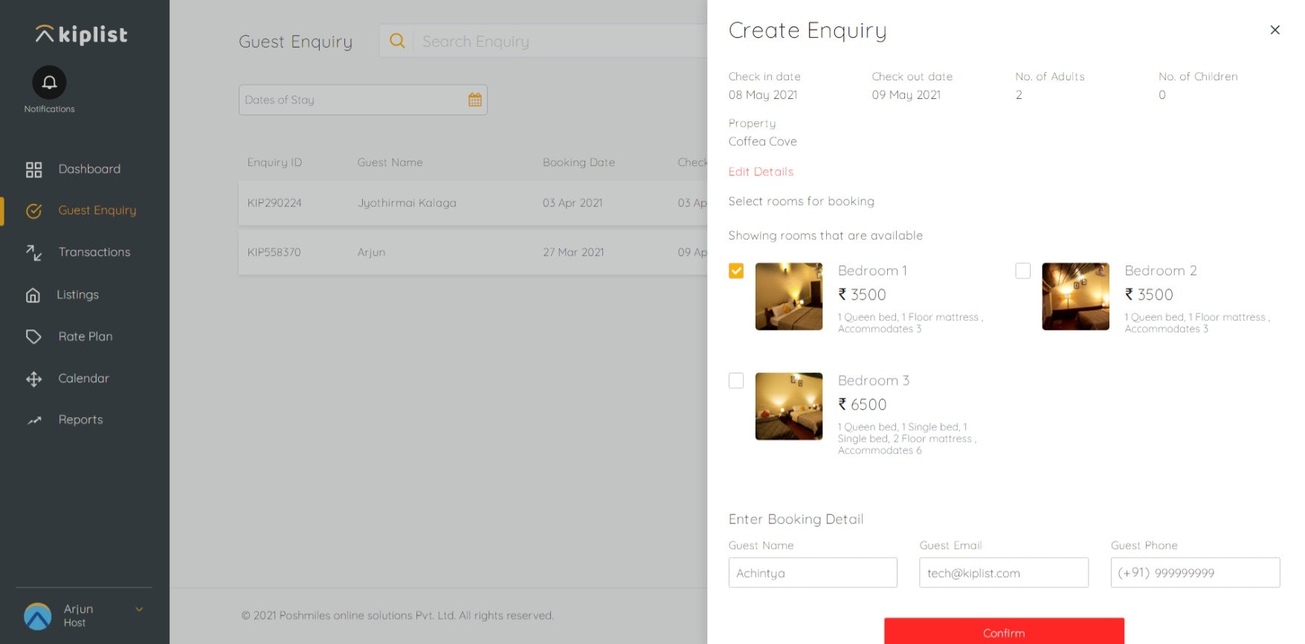Go to Transactions menu item
Viewport: 1305px width, 644px height.
point(94,252)
